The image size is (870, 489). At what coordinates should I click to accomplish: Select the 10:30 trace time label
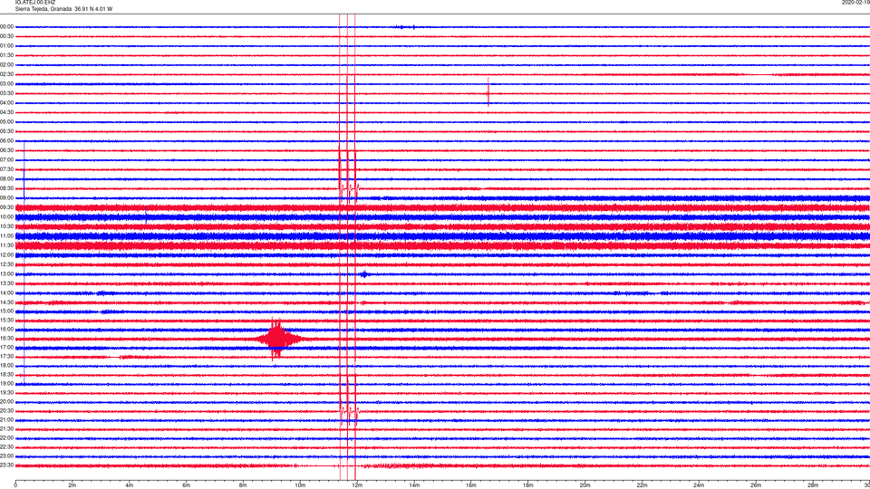(7, 226)
